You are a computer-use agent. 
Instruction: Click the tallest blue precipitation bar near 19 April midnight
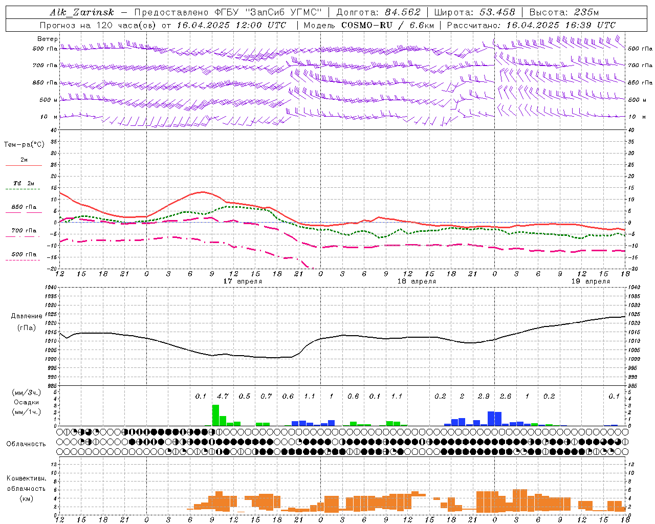[491, 419]
